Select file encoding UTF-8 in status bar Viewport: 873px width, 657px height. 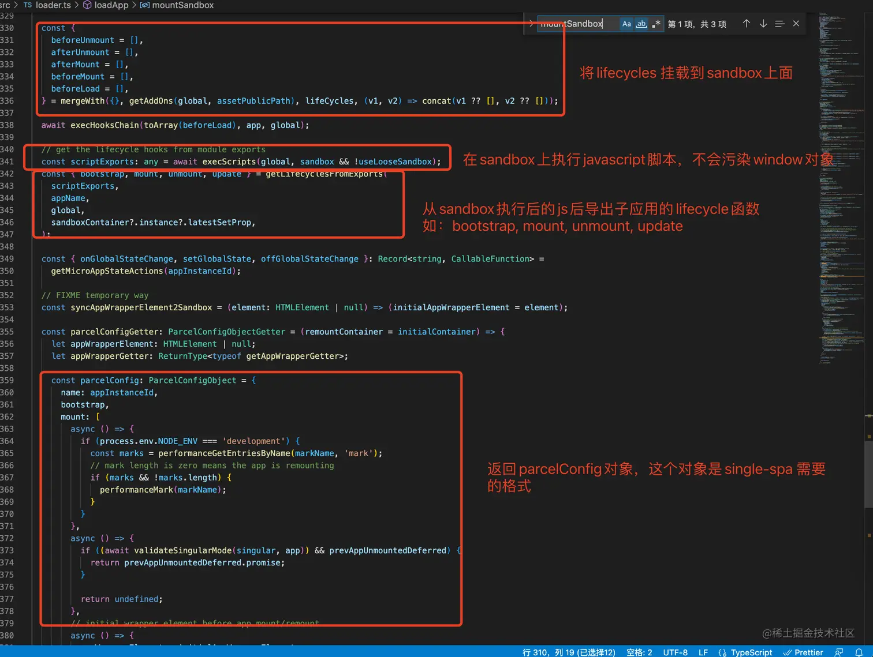coord(675,652)
